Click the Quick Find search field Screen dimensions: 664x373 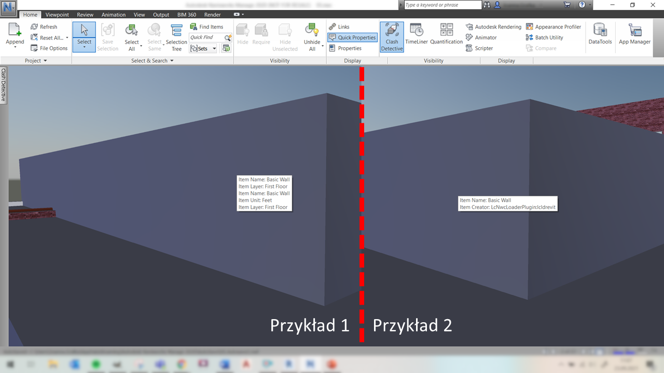[206, 37]
